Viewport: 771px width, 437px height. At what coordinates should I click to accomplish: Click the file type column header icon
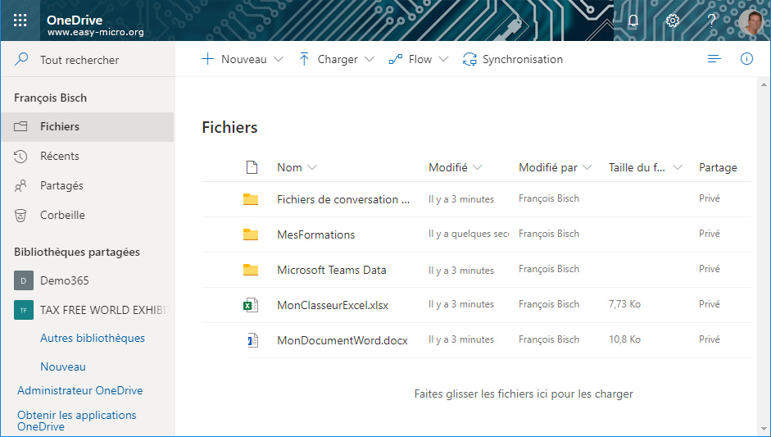[x=252, y=167]
